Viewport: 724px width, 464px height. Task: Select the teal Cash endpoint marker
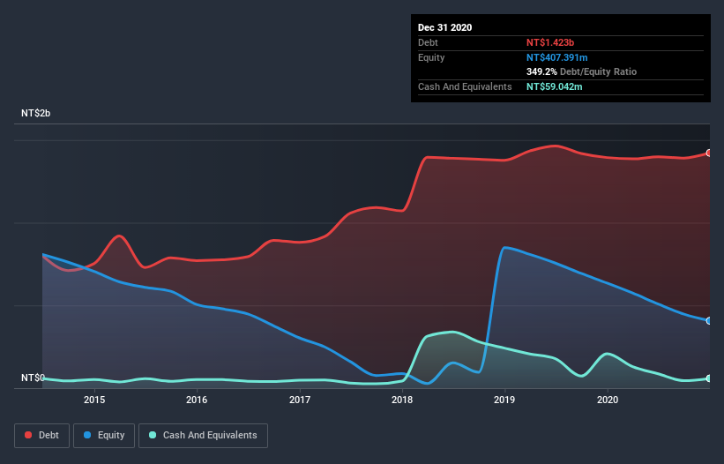(x=709, y=378)
